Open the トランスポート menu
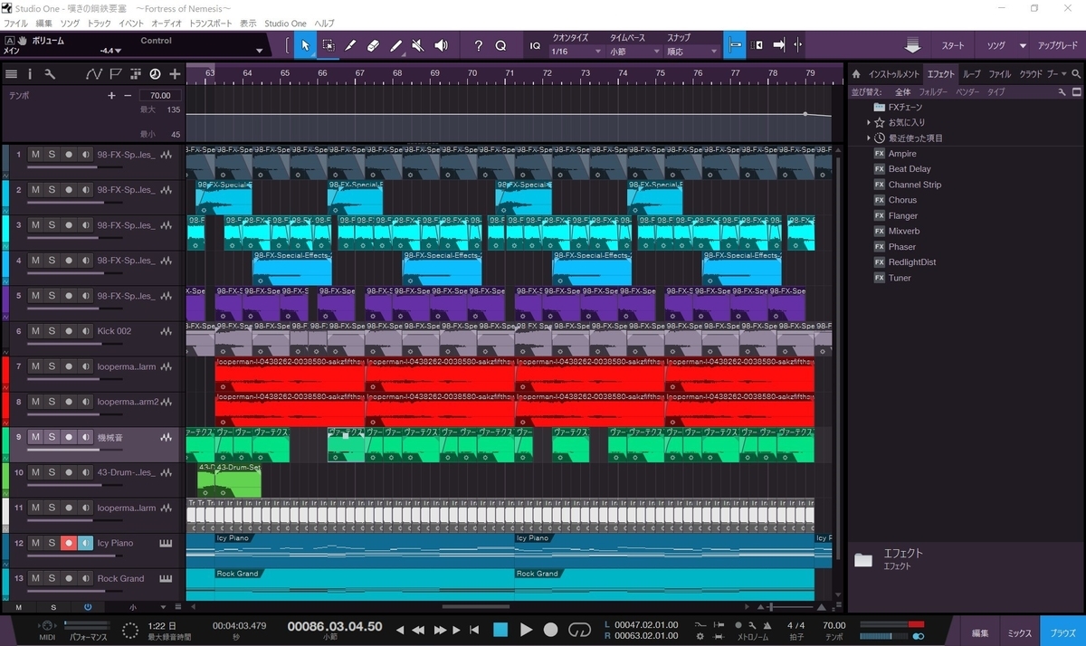The height and width of the screenshot is (646, 1086). coord(210,24)
